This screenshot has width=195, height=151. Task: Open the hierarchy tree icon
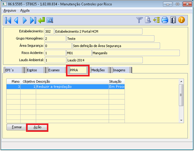tap(156, 20)
